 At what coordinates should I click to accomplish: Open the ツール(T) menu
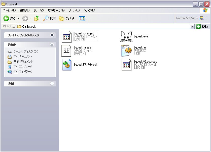(x=74, y=10)
